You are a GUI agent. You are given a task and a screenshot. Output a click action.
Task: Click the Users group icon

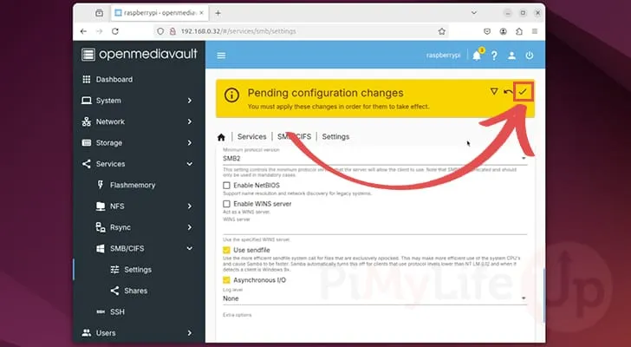click(86, 333)
